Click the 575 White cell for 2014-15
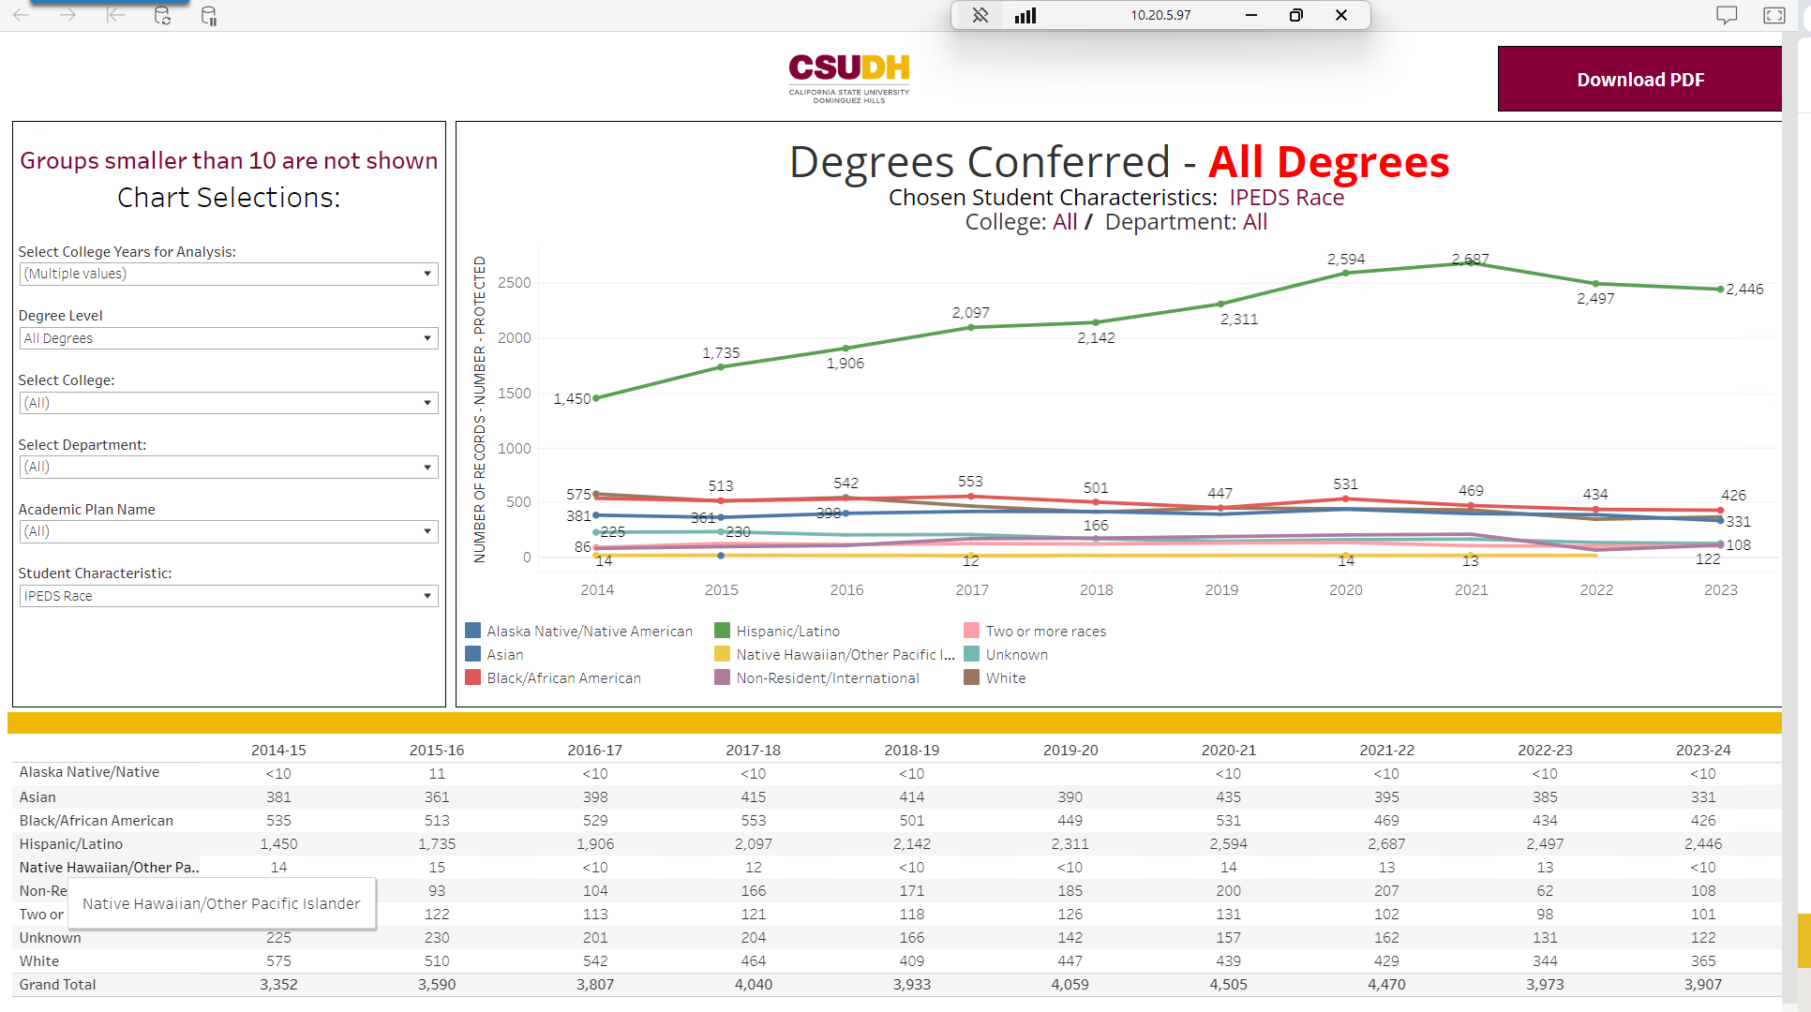1811x1012 pixels. [278, 960]
